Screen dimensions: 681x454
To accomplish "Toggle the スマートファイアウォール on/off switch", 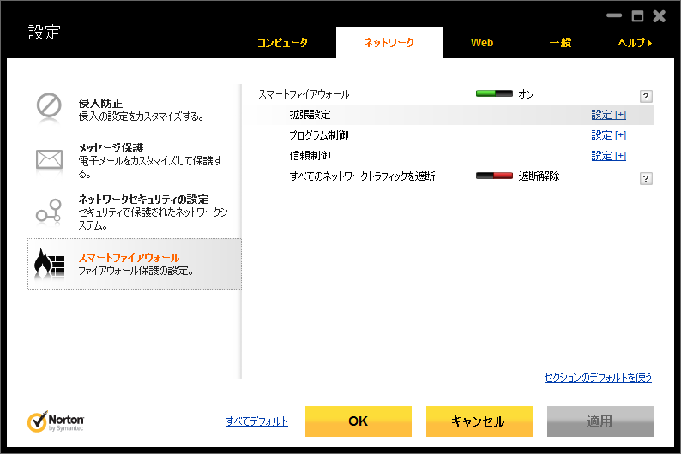I will [494, 94].
